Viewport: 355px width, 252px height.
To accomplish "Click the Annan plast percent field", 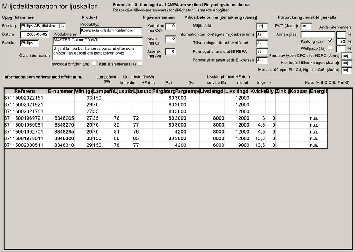I will pos(341,35).
